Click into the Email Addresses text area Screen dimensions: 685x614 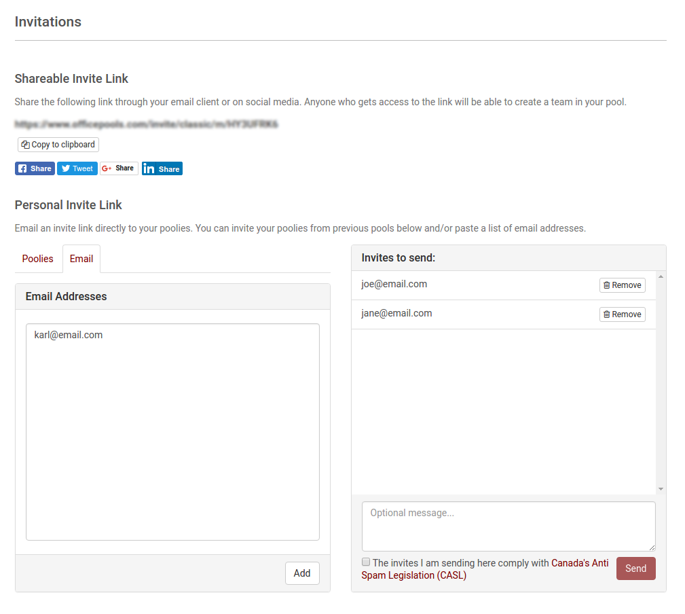[x=172, y=431]
